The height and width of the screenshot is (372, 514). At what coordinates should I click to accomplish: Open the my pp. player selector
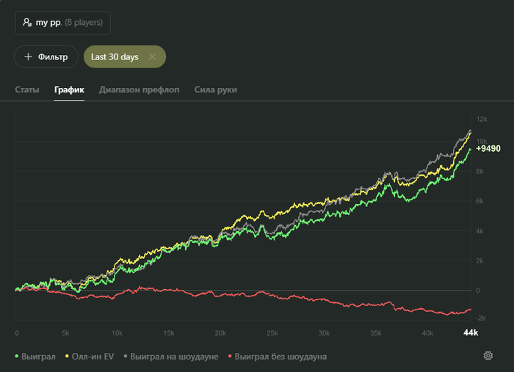(x=62, y=23)
